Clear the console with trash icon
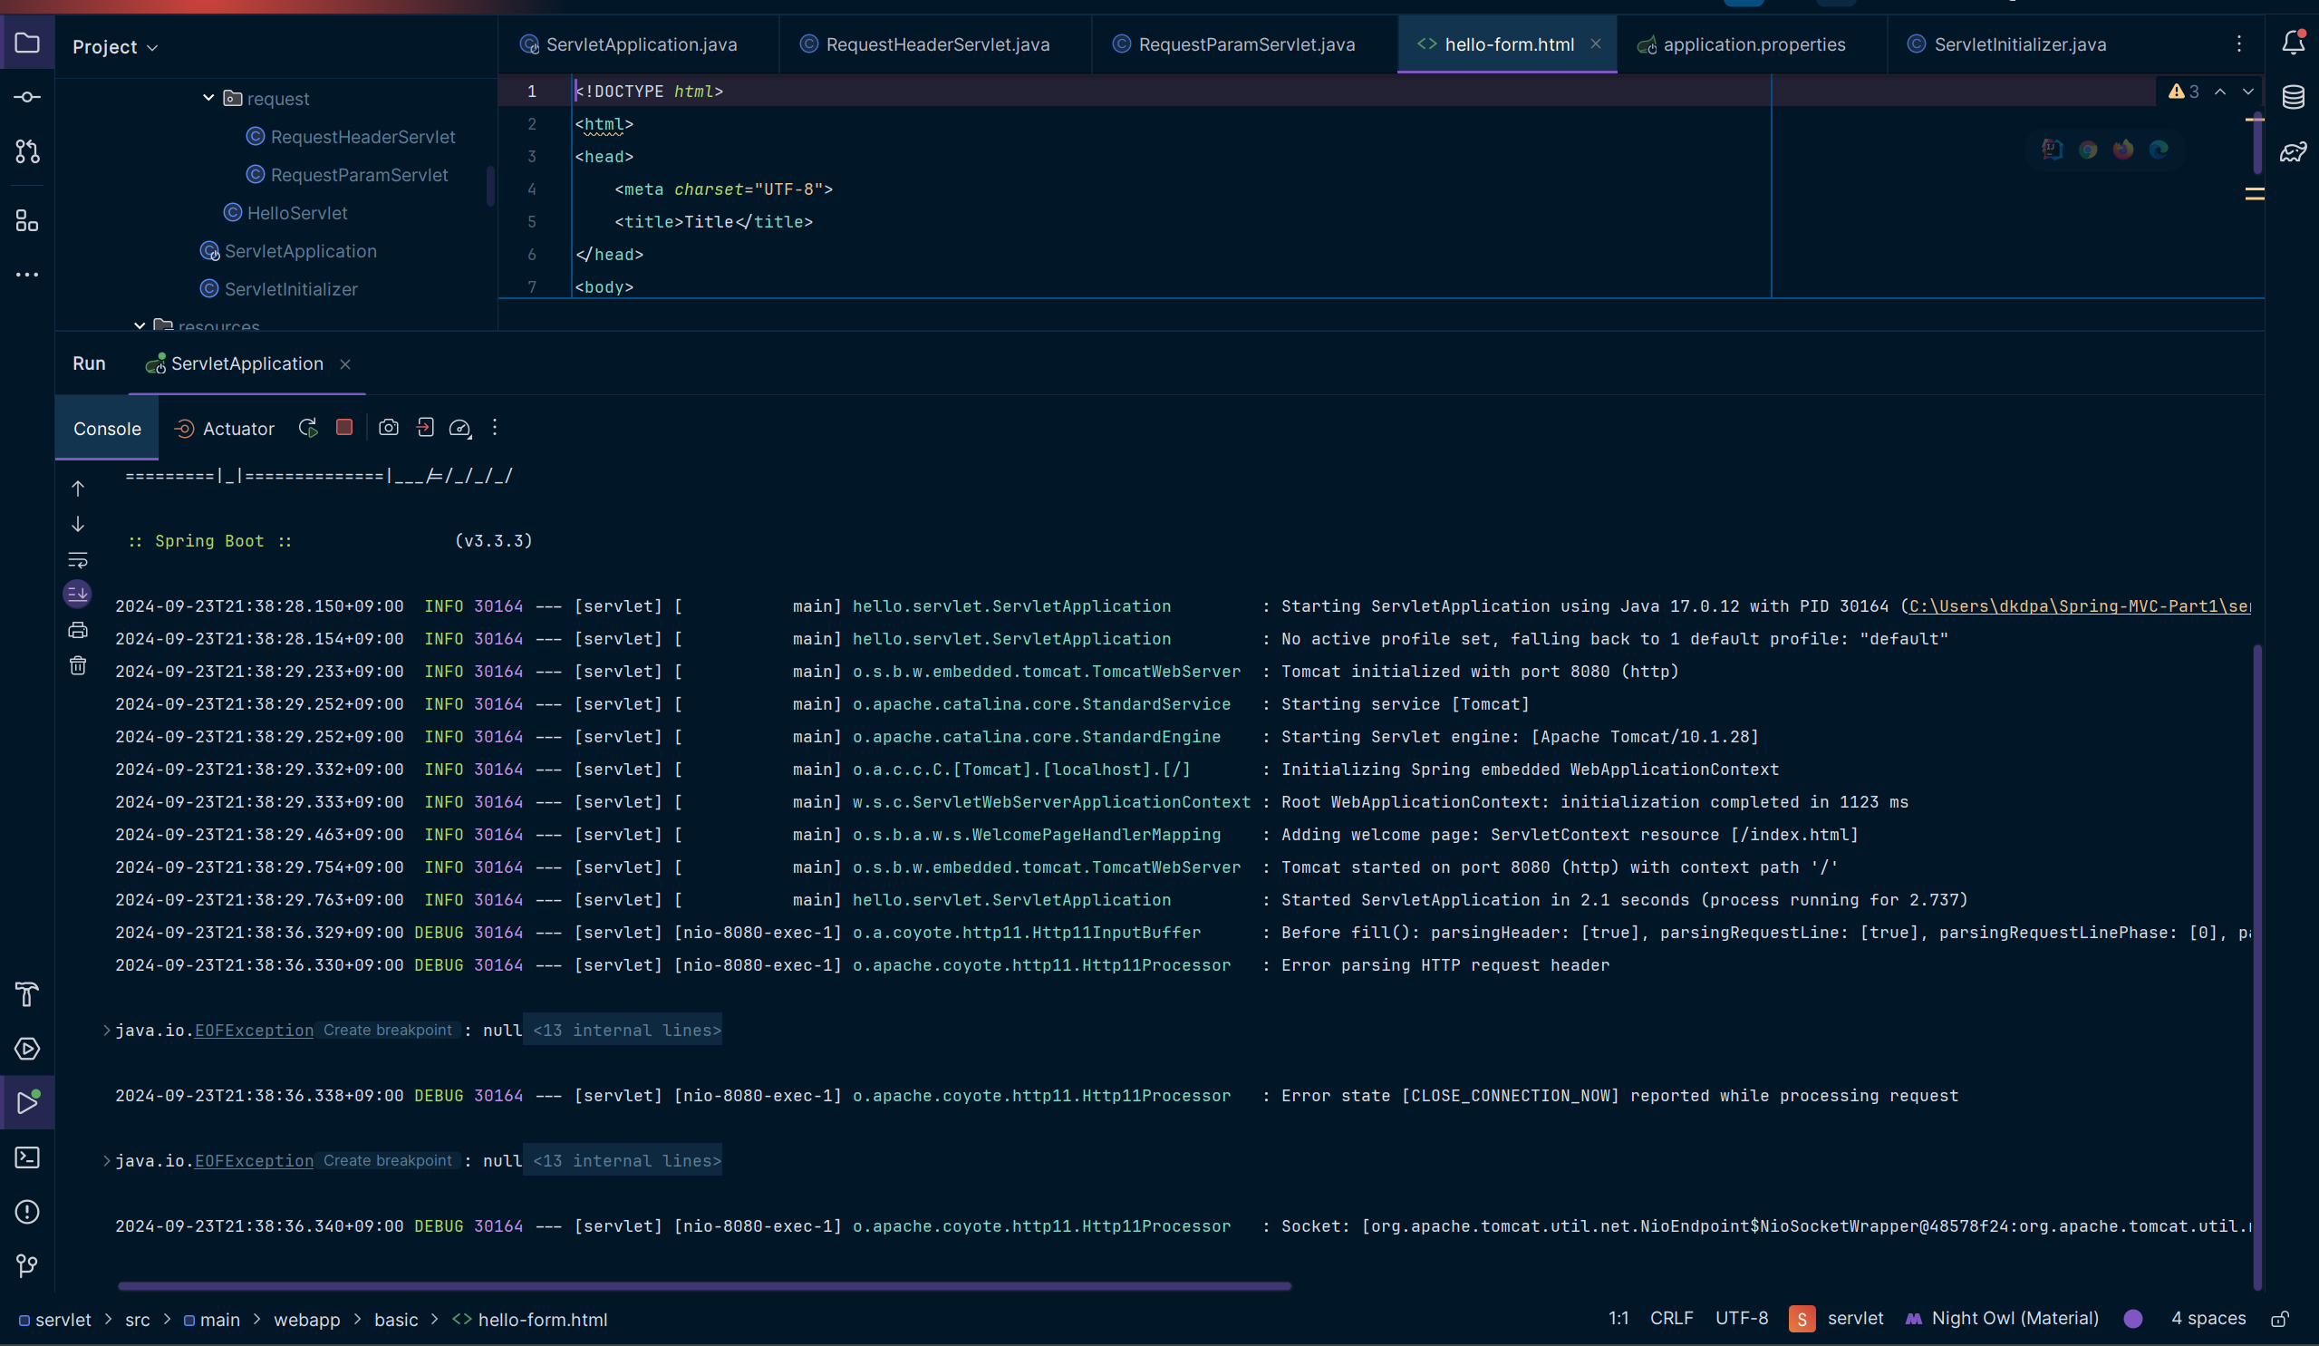This screenshot has height=1346, width=2319. [78, 664]
